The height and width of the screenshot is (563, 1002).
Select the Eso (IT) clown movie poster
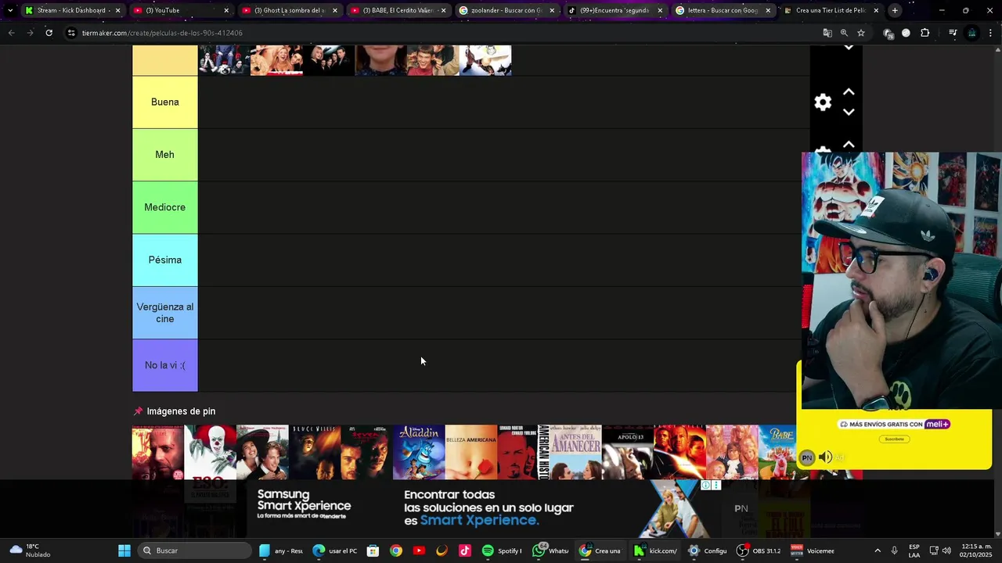(x=210, y=452)
